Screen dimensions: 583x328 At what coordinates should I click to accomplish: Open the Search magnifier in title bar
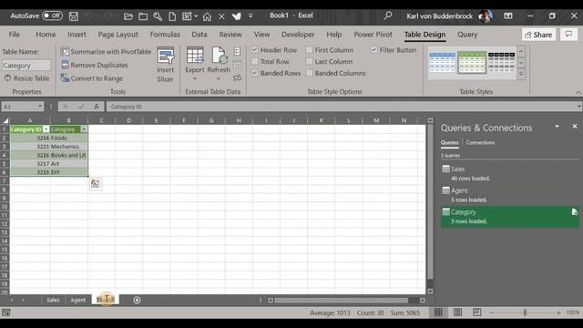388,15
